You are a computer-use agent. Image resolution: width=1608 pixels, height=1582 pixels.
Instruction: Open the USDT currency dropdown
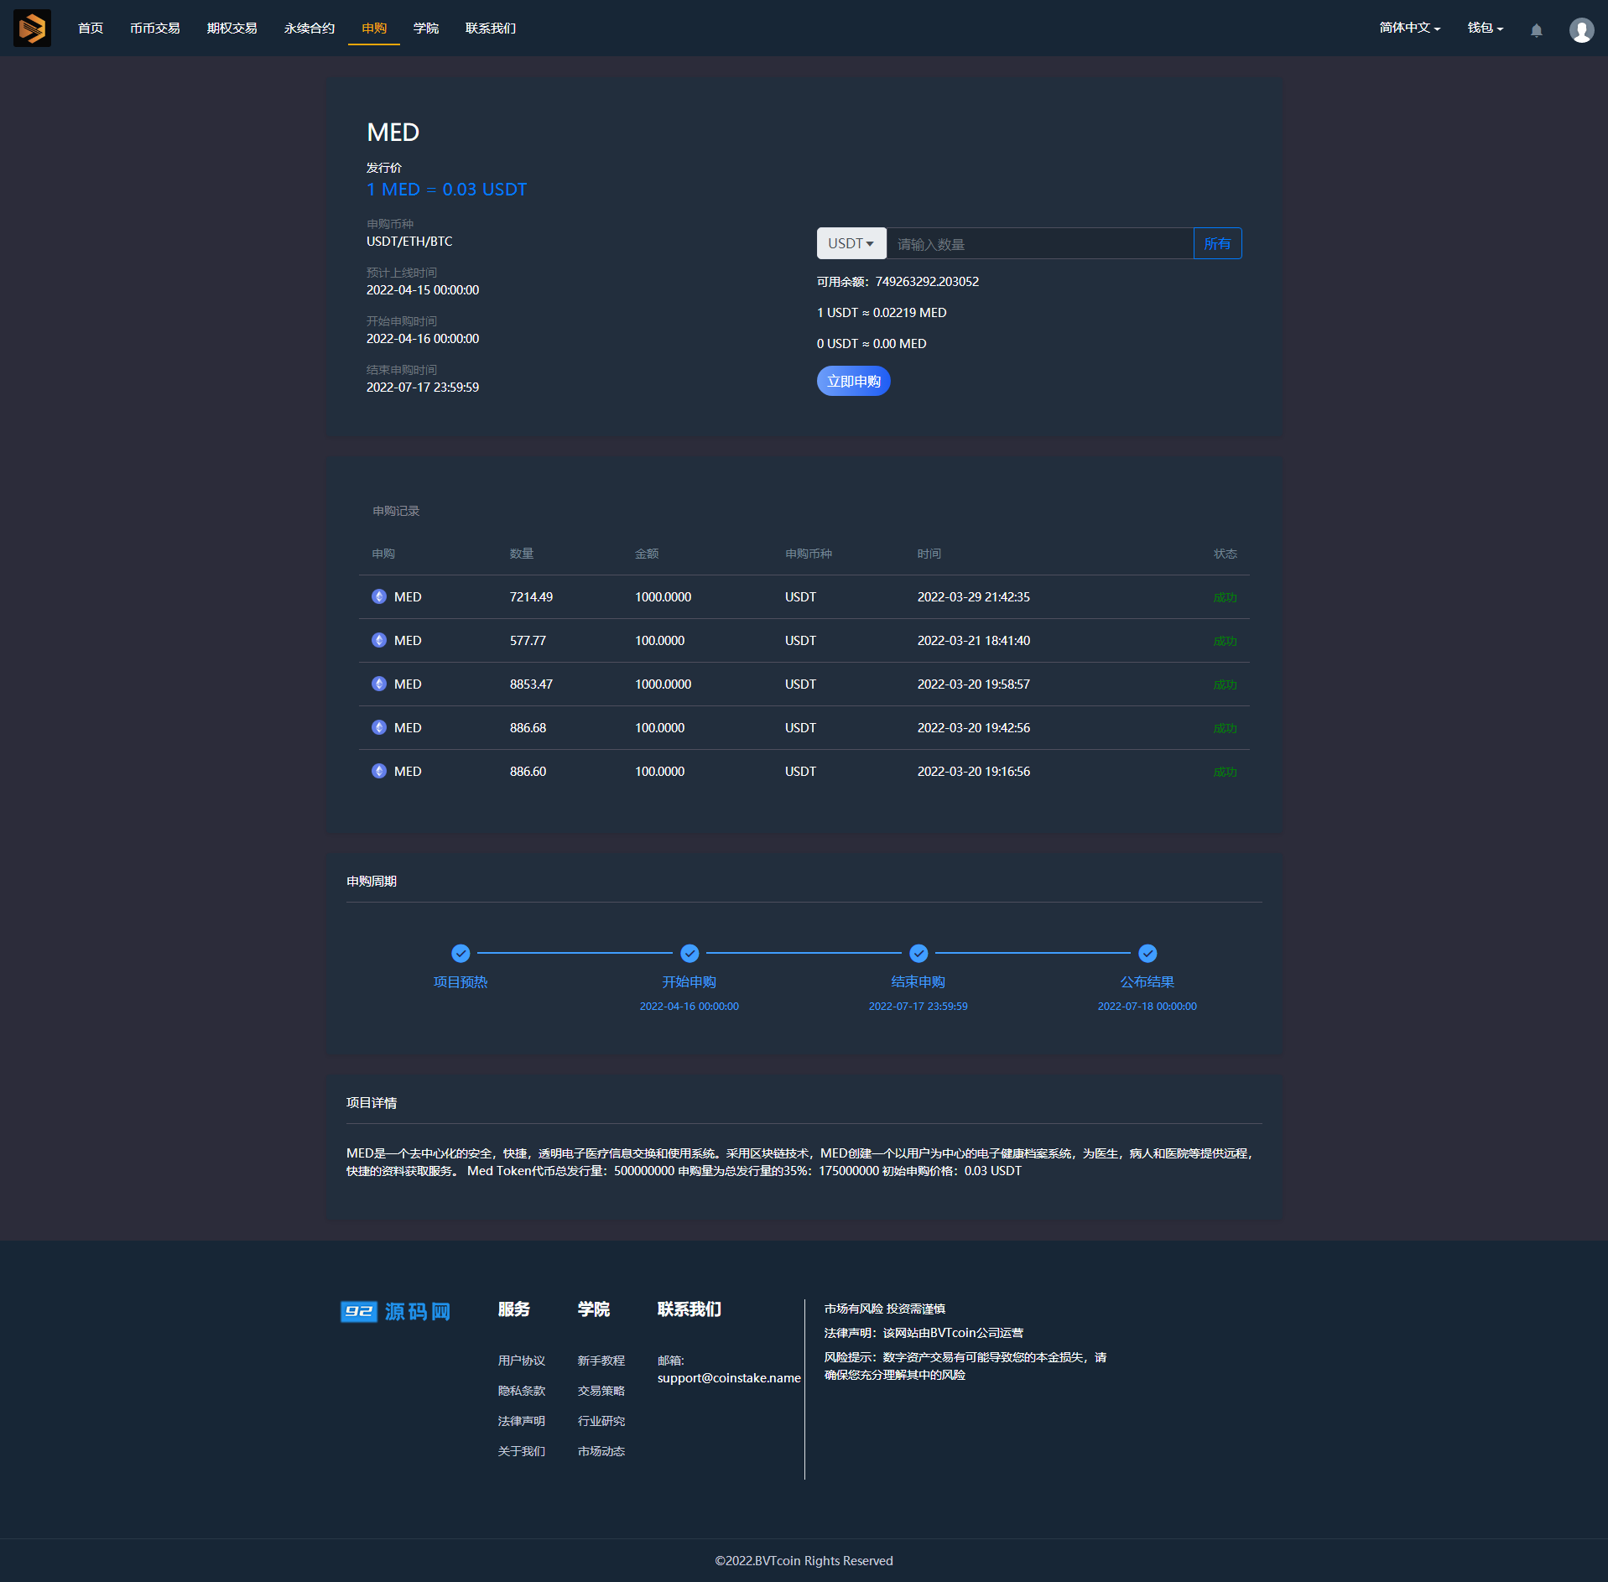pos(851,243)
